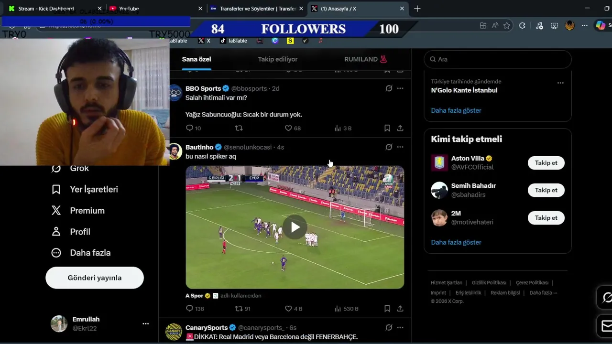Share the Bautinho post
The height and width of the screenshot is (344, 612).
400,309
